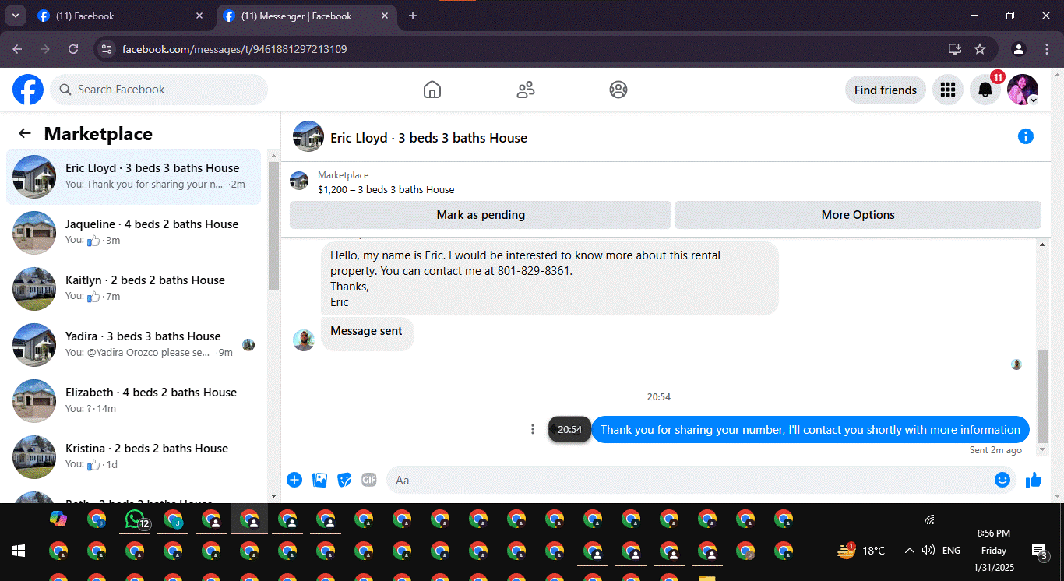Open the emoji picker
Screen dimensions: 1064x581
(1002, 480)
